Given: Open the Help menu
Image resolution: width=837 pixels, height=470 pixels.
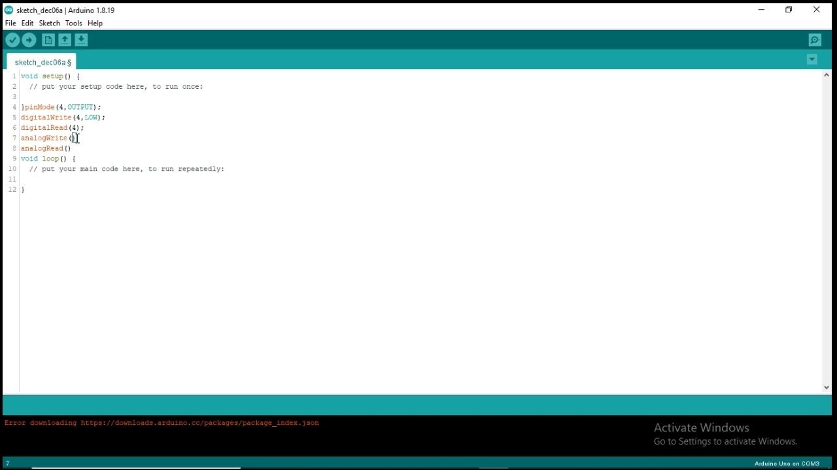Looking at the screenshot, I should [95, 23].
